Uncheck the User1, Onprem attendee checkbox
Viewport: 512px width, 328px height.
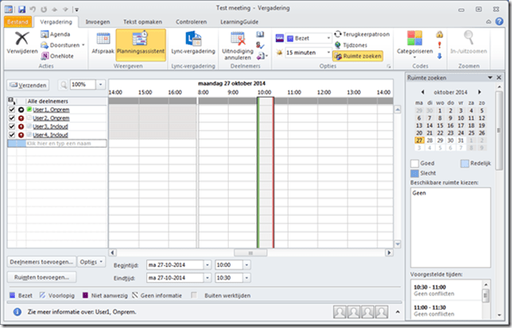[x=11, y=109]
